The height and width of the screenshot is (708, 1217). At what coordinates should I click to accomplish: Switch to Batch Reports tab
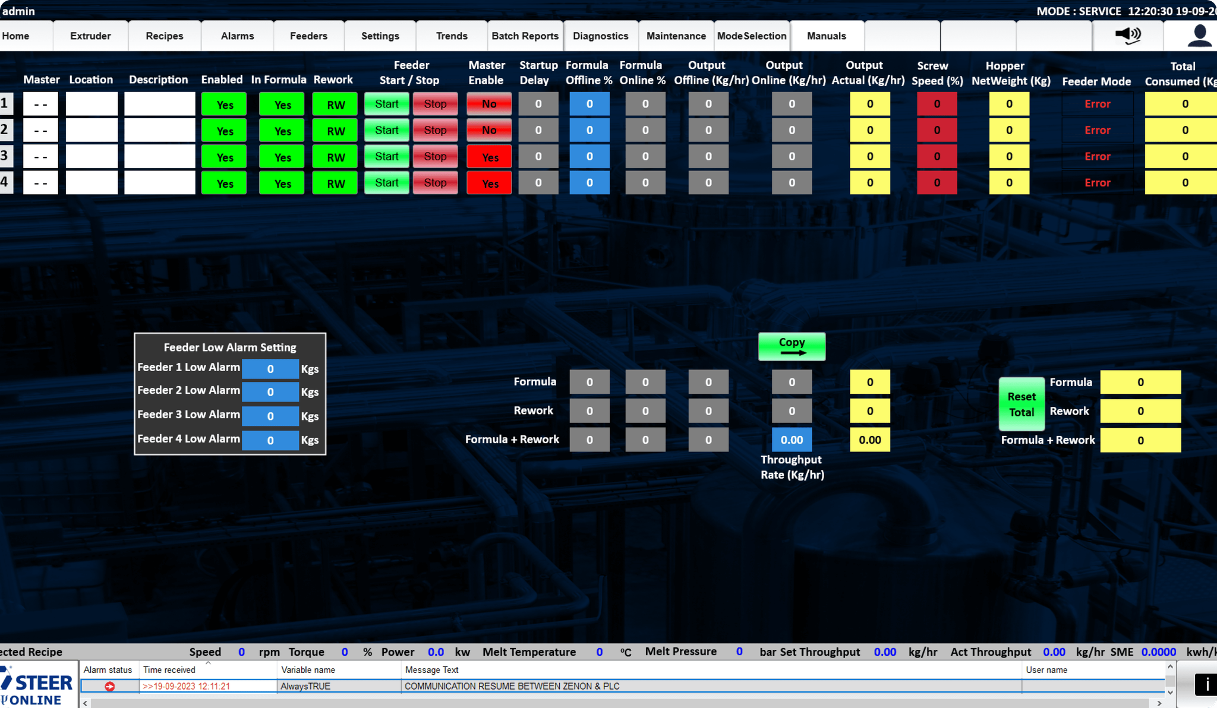525,36
